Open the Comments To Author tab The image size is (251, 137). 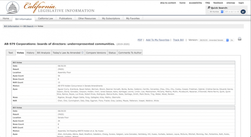tap(130, 53)
